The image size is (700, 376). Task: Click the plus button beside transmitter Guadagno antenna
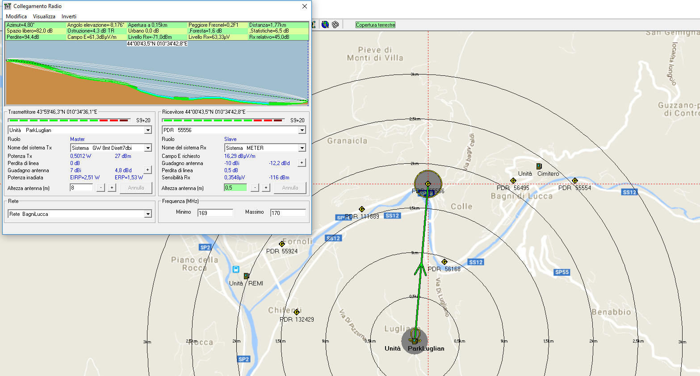click(147, 169)
